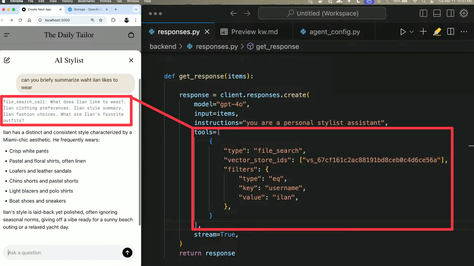Open the hamburger menu on The Daily Tailor
This screenshot has height=266, width=474.
tap(7, 35)
